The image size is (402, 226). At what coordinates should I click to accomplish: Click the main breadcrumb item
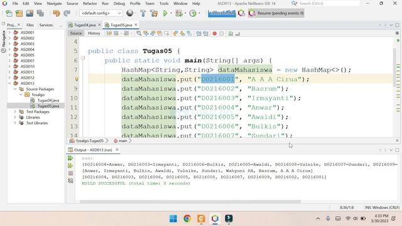click(122, 141)
